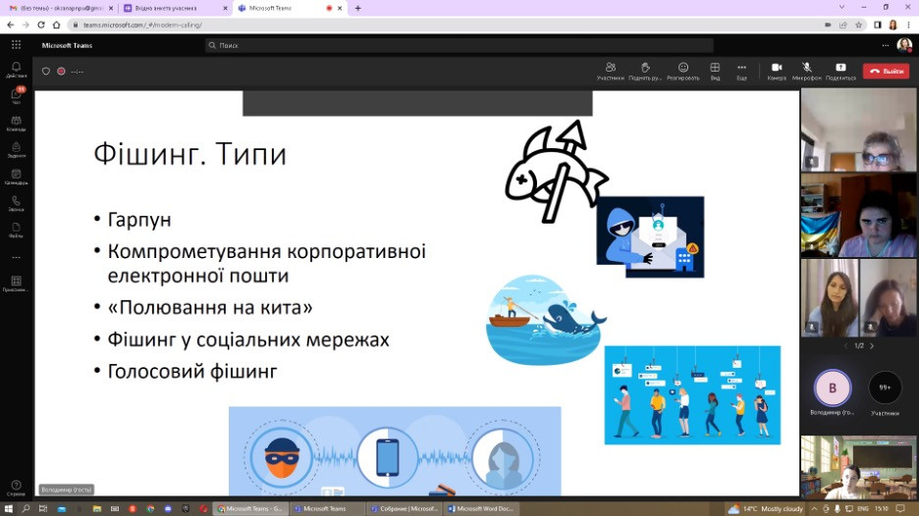Toggle the camera on
Image resolution: width=919 pixels, height=516 pixels.
[x=777, y=71]
